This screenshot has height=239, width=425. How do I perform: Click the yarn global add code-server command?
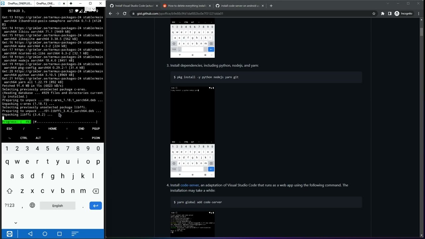266,202
